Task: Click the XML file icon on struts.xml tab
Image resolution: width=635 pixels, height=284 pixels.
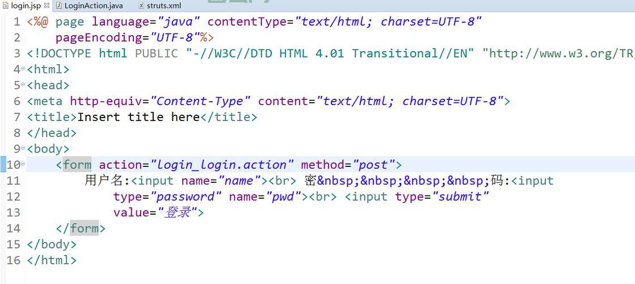Action: tap(141, 6)
